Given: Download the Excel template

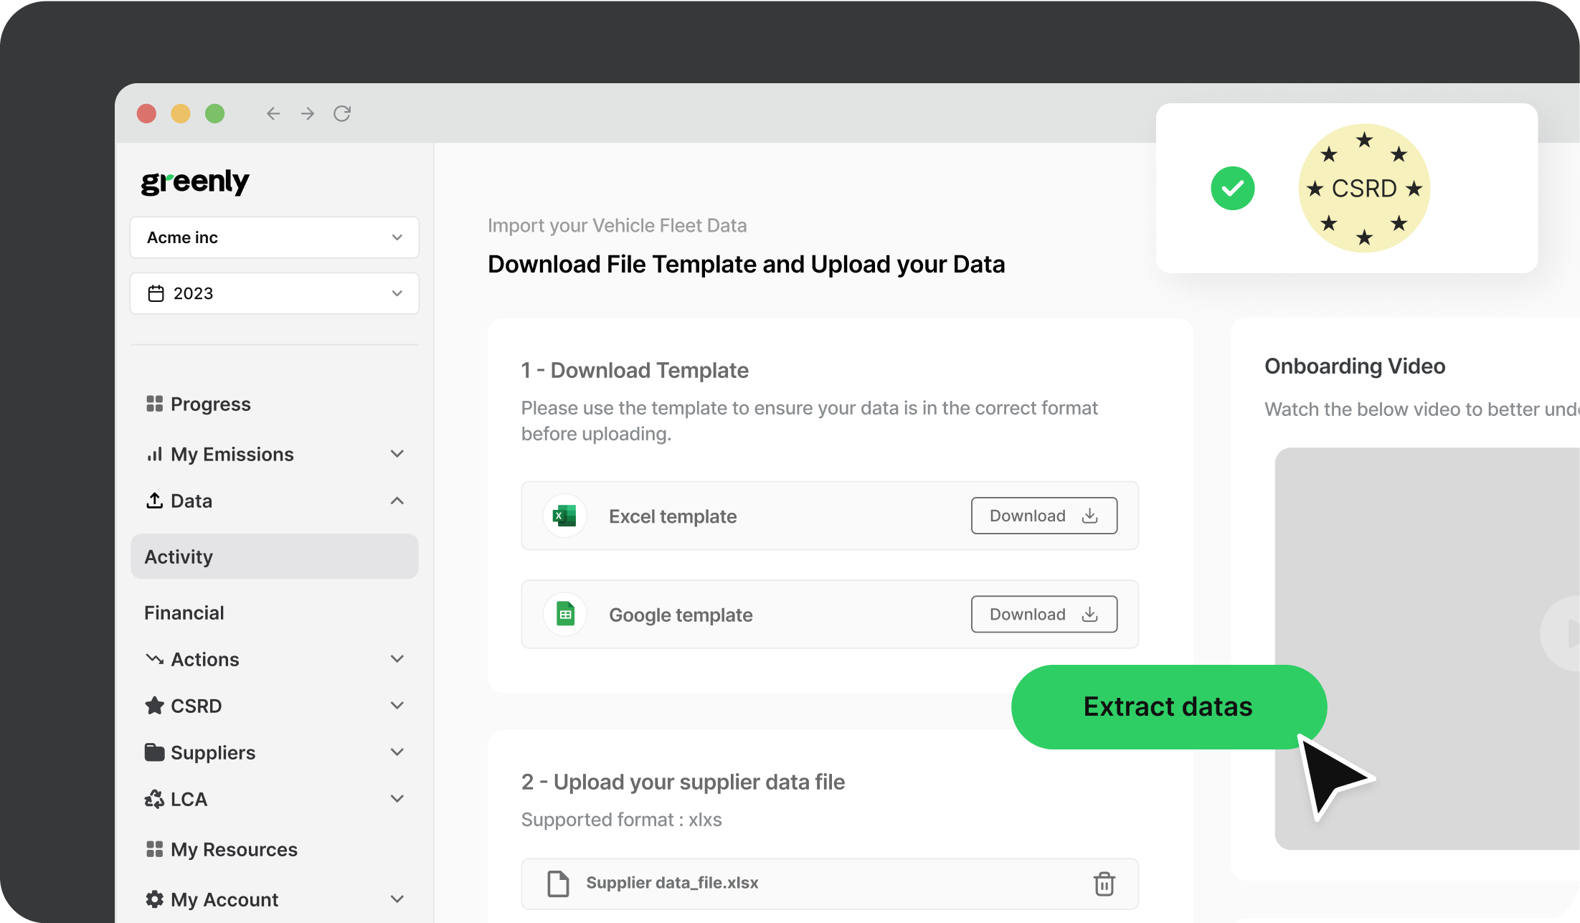Looking at the screenshot, I should [x=1044, y=516].
